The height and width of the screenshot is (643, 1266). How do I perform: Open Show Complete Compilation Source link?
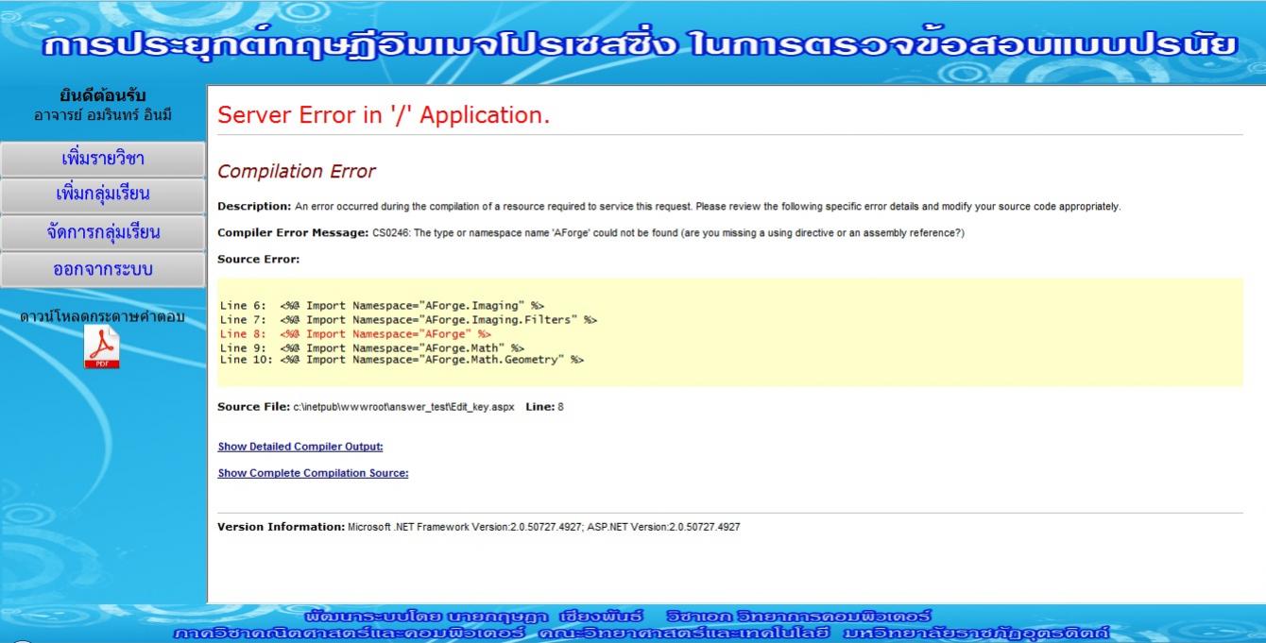pos(313,473)
